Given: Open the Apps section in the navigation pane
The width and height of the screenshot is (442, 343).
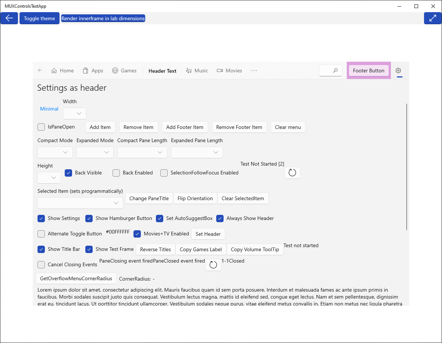Looking at the screenshot, I should (x=93, y=71).
